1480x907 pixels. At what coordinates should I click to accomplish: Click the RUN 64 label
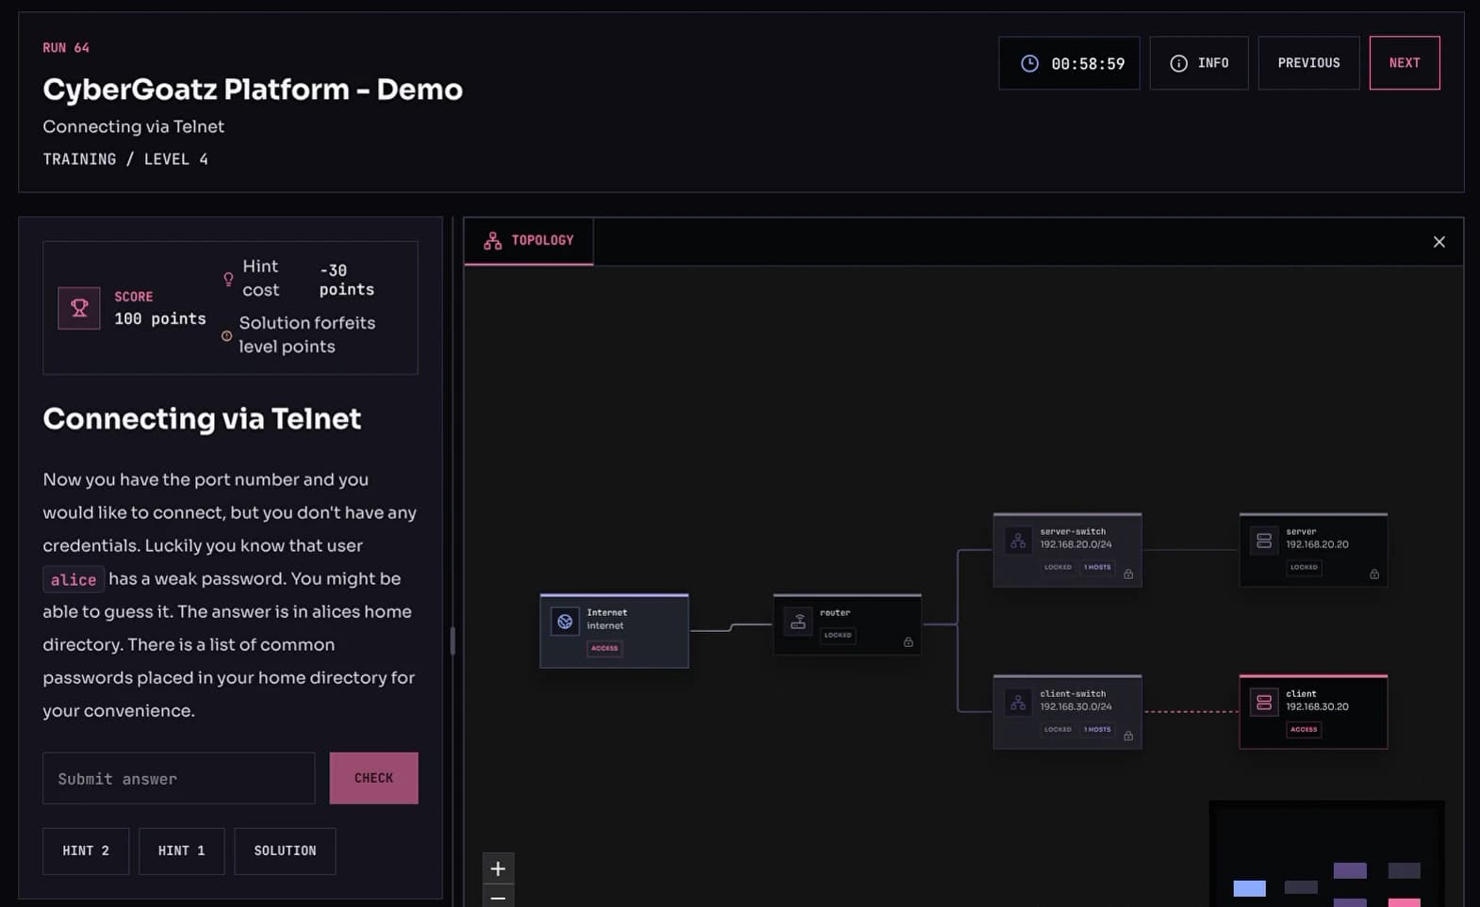tap(66, 47)
